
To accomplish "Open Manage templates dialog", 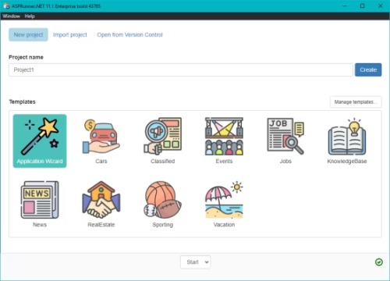I will pyautogui.click(x=356, y=102).
